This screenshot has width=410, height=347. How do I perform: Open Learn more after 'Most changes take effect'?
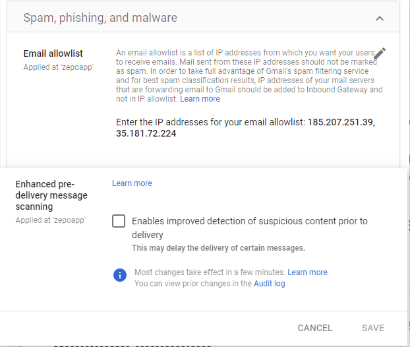coord(307,272)
